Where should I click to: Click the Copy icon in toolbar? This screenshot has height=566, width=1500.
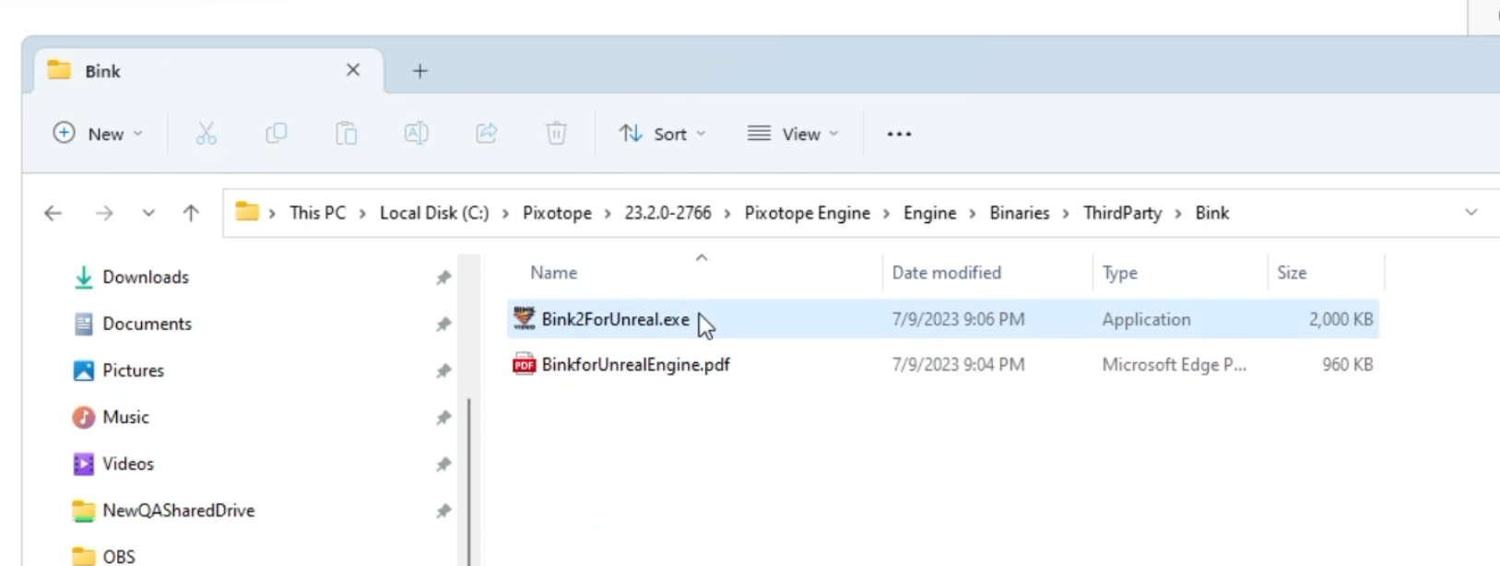click(276, 134)
